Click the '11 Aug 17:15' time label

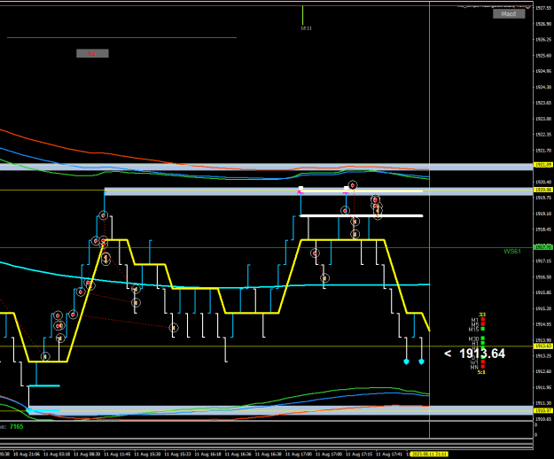coord(359,454)
